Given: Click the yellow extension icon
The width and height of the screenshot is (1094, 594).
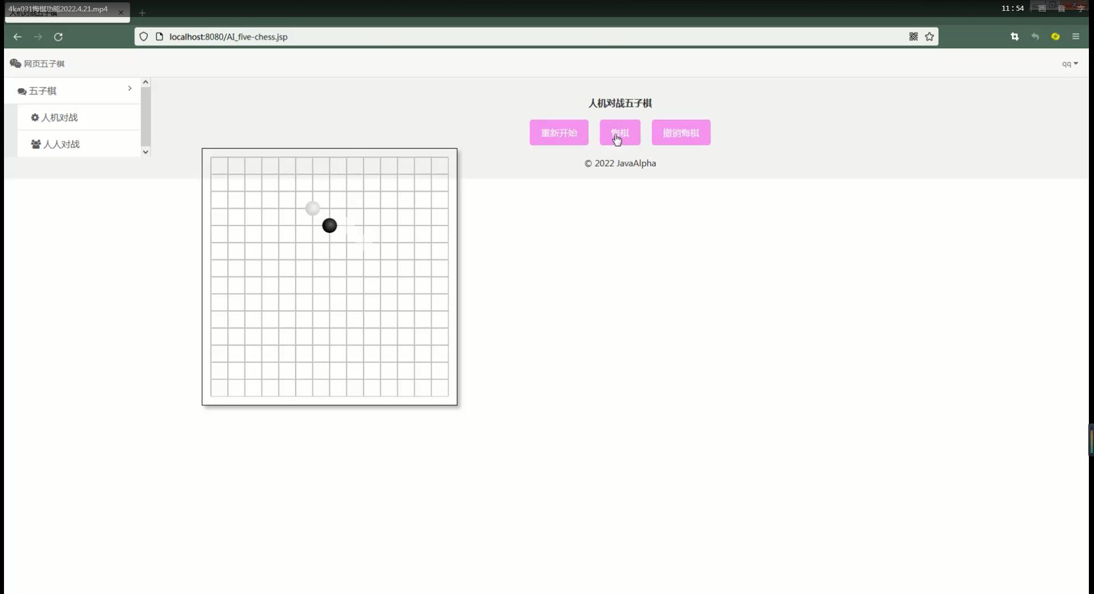Looking at the screenshot, I should tap(1055, 37).
